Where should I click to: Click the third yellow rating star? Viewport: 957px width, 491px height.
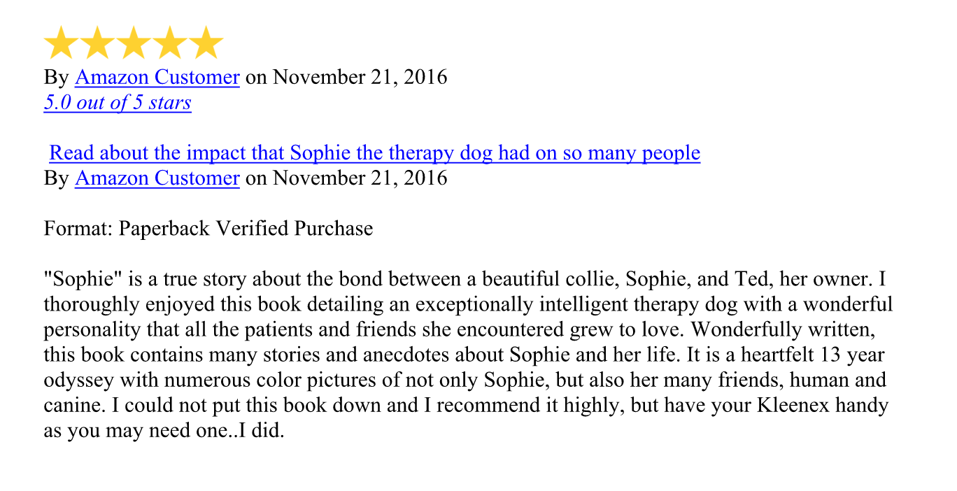134,43
